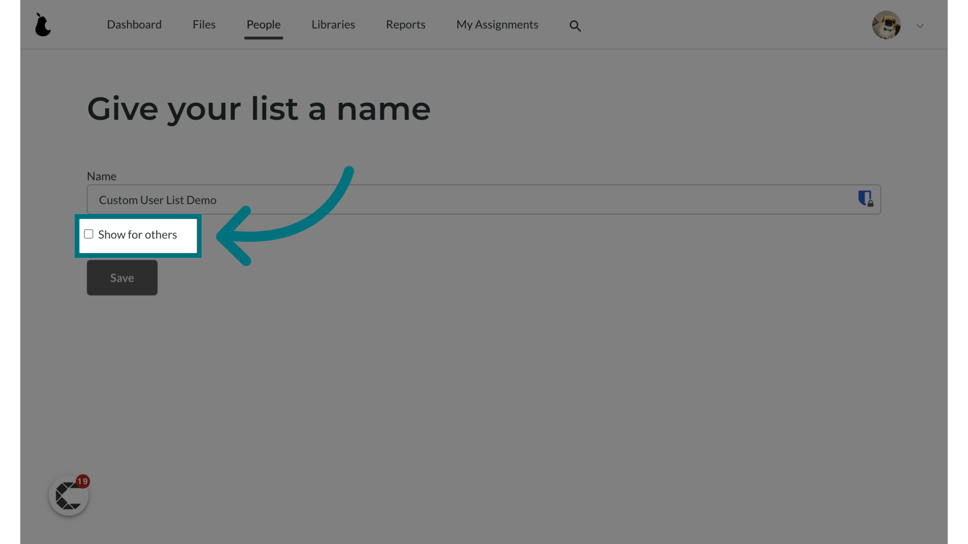
Task: Open the Libraries section
Action: click(x=333, y=24)
